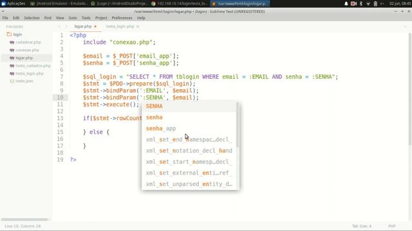Open the Help menu

pyautogui.click(x=141, y=18)
